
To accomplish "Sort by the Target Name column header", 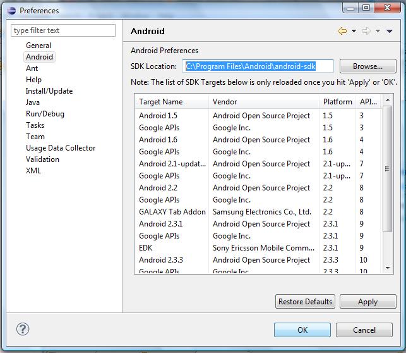I will pos(171,102).
